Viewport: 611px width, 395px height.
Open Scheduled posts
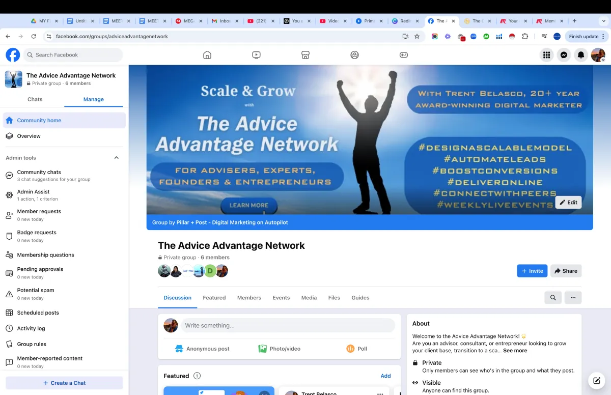[x=64, y=313]
